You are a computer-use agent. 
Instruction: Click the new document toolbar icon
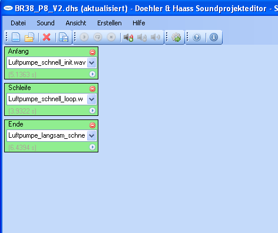[x=16, y=37]
